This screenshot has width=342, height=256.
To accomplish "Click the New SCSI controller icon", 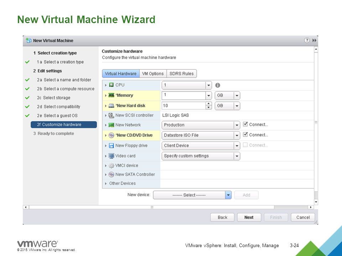I will 111,115.
